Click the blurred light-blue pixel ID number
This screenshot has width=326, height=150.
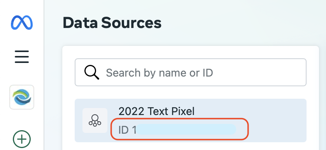coord(186,129)
